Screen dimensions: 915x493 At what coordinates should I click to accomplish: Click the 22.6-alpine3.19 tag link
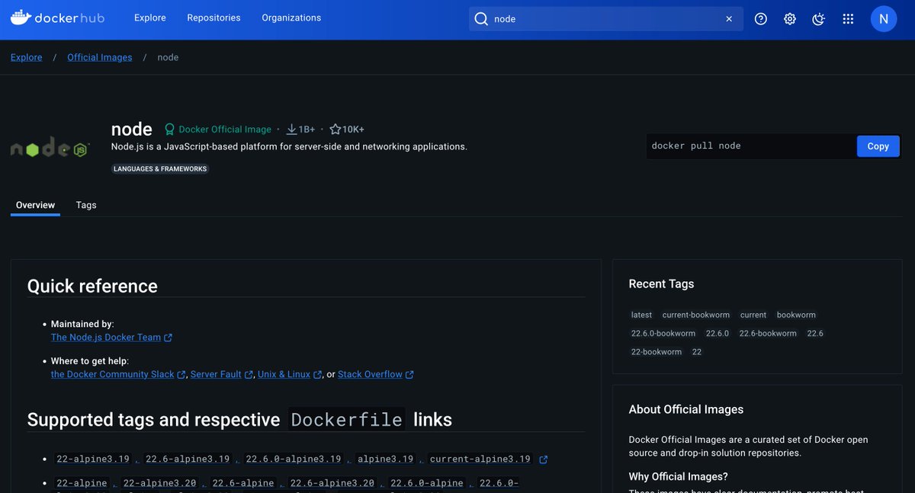188,459
